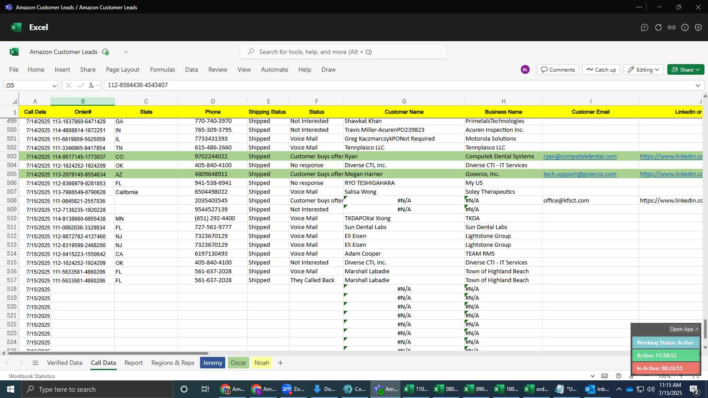Click the horizontal scrollbar thumb
Image resolution: width=708 pixels, height=398 pixels.
(108, 353)
